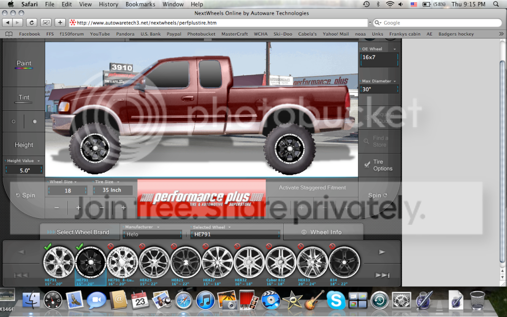
Task: Open iCal calendar icon in Dock
Action: pyautogui.click(x=140, y=300)
